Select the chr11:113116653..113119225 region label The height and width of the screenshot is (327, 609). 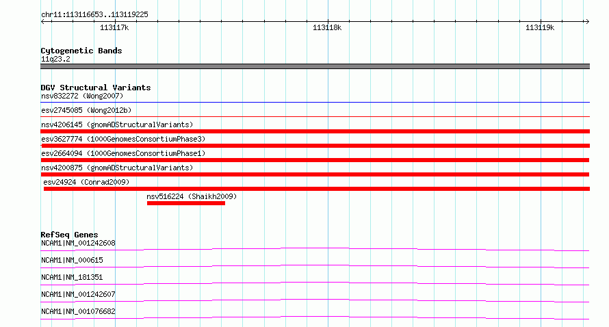click(94, 15)
